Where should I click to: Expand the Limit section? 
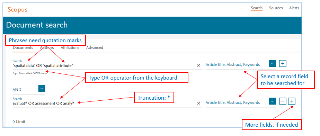(x=19, y=121)
